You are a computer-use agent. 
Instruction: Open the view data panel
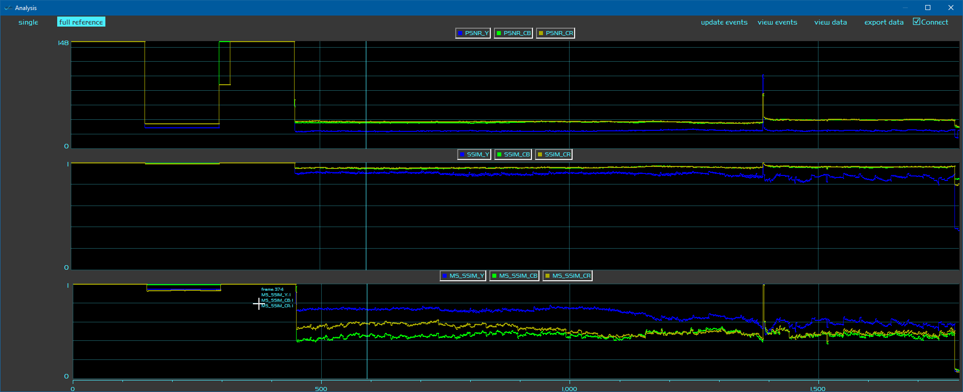point(830,22)
